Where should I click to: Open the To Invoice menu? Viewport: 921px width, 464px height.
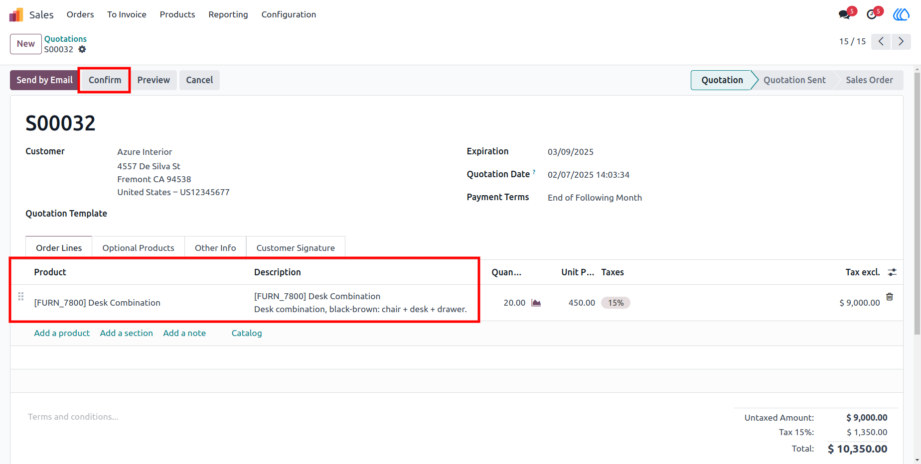click(x=127, y=14)
